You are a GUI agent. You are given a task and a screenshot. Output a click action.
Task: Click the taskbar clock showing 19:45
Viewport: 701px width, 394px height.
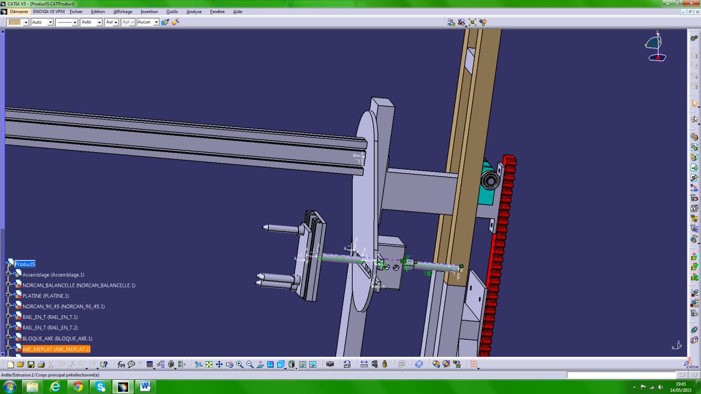[681, 387]
